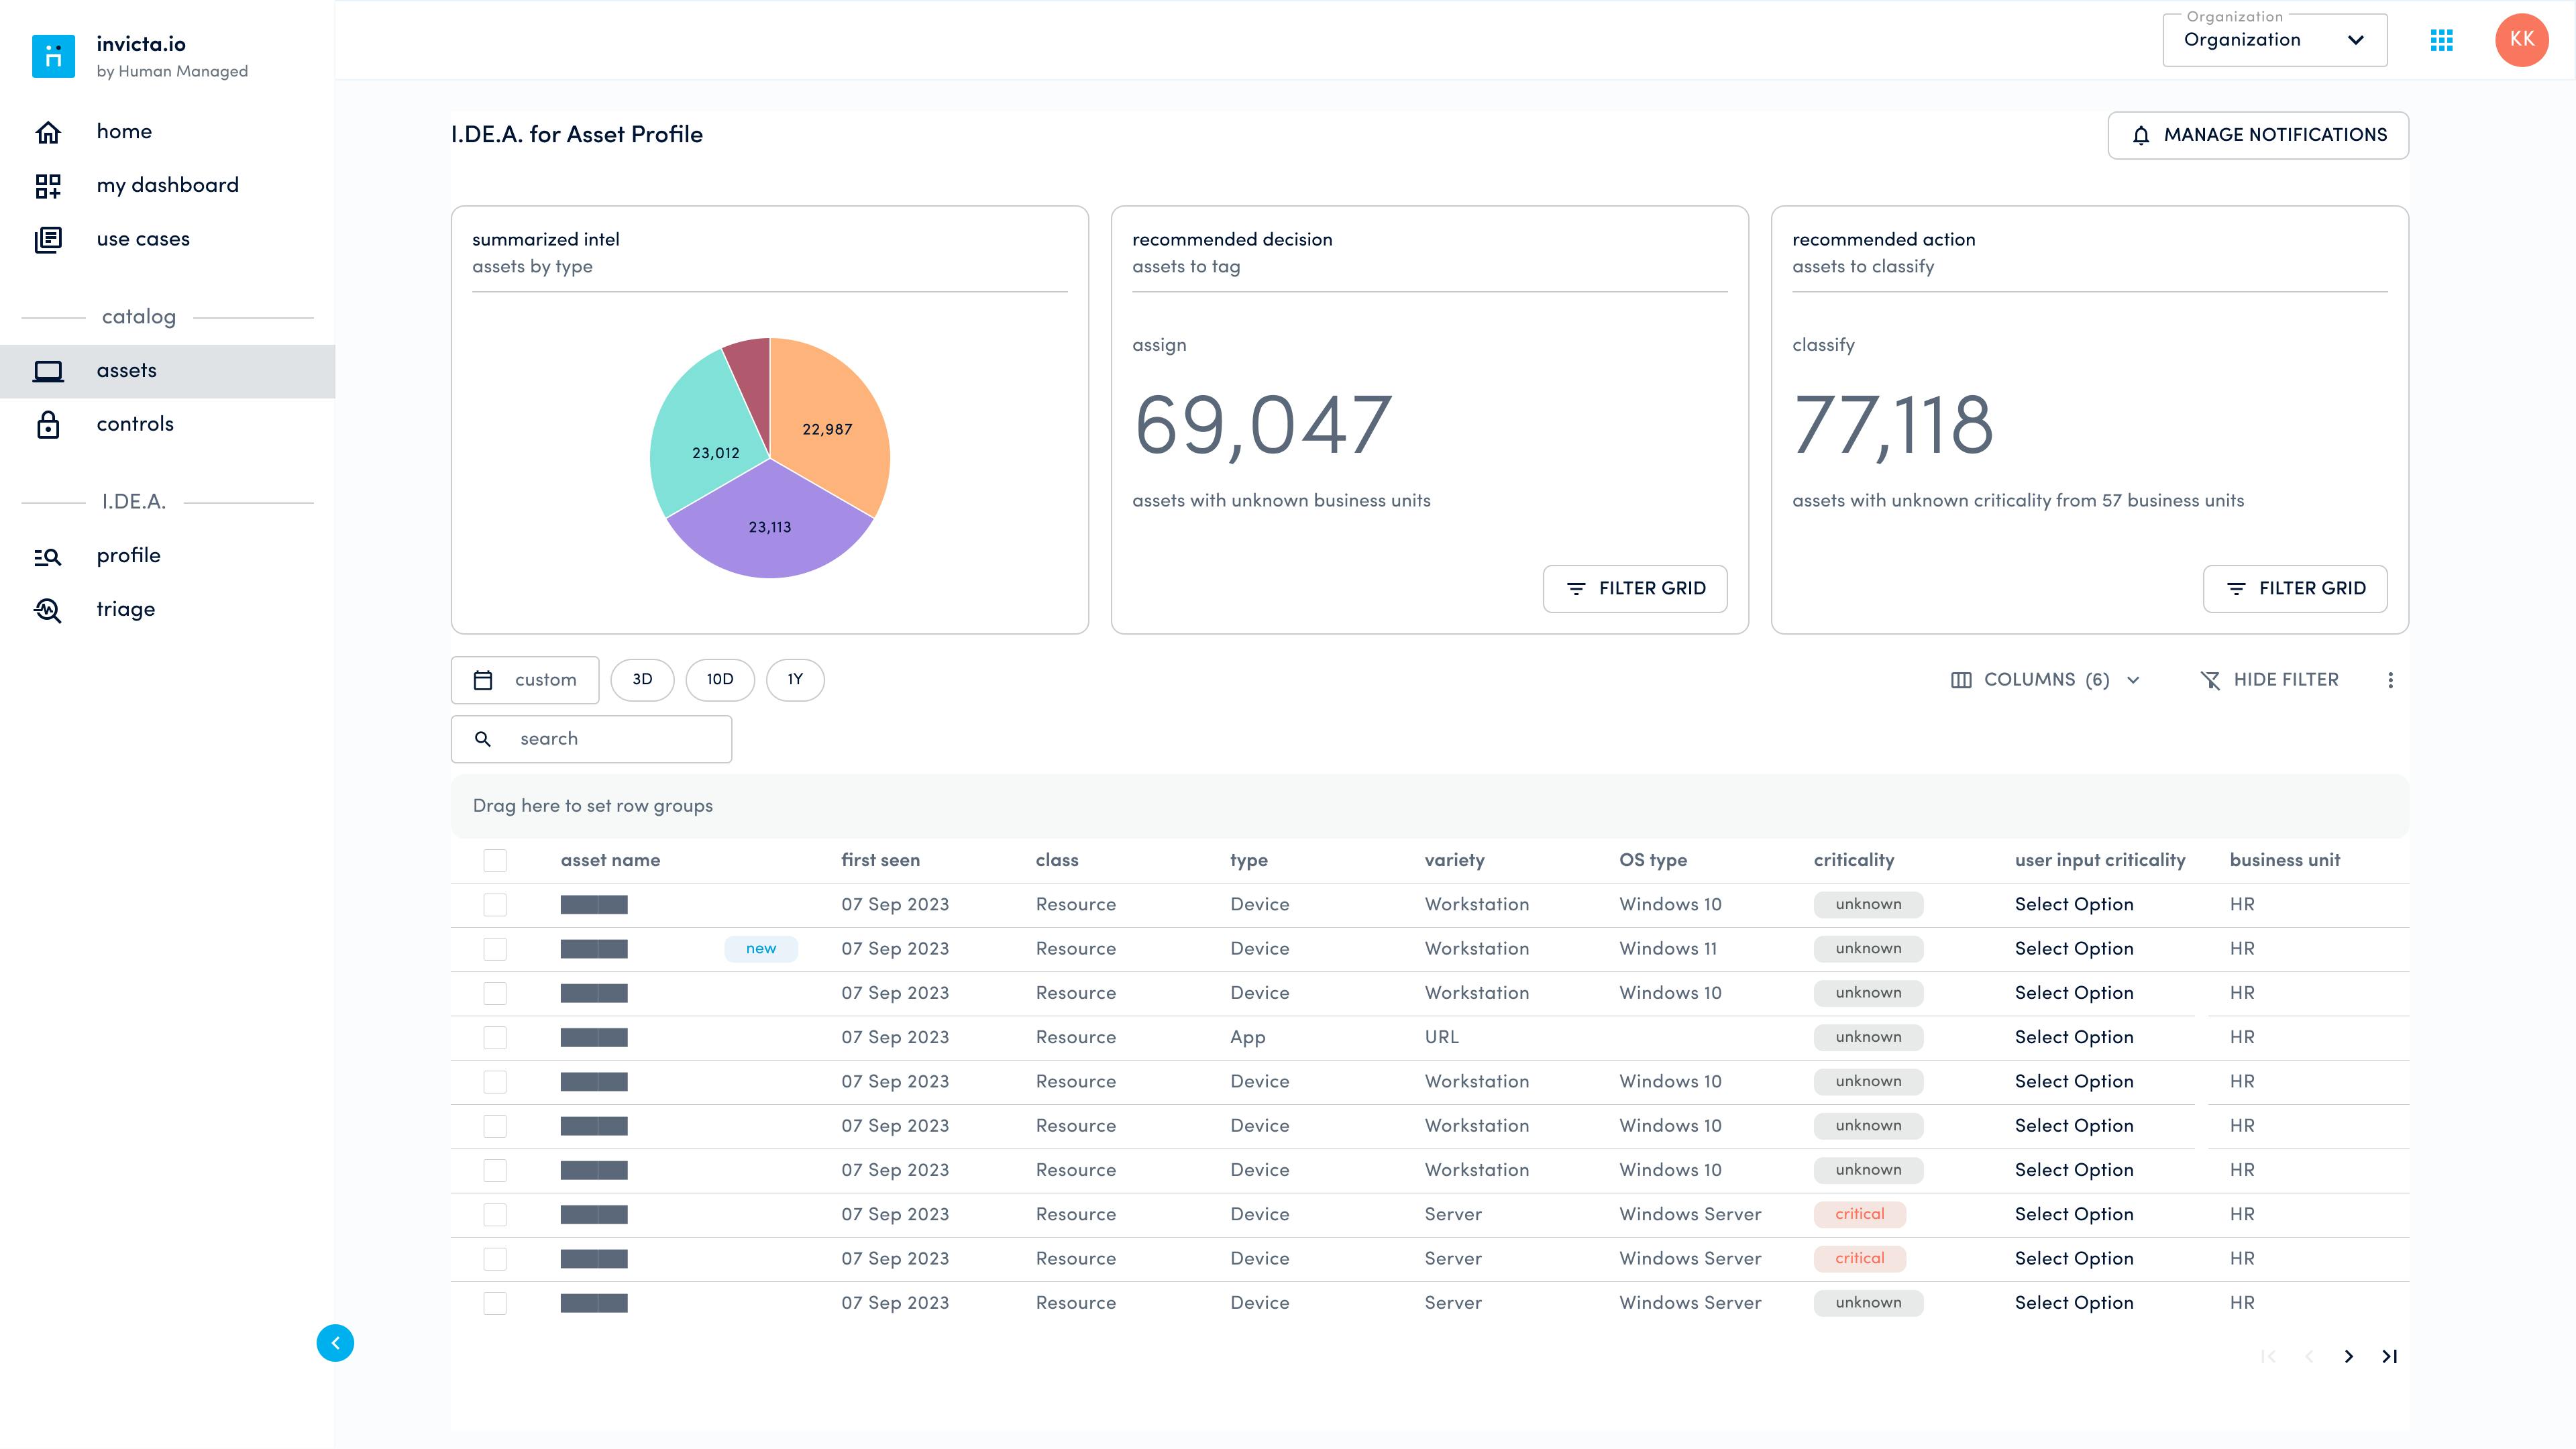The width and height of the screenshot is (2576, 1449).
Task: Open the apps grid icon
Action: [x=2441, y=40]
